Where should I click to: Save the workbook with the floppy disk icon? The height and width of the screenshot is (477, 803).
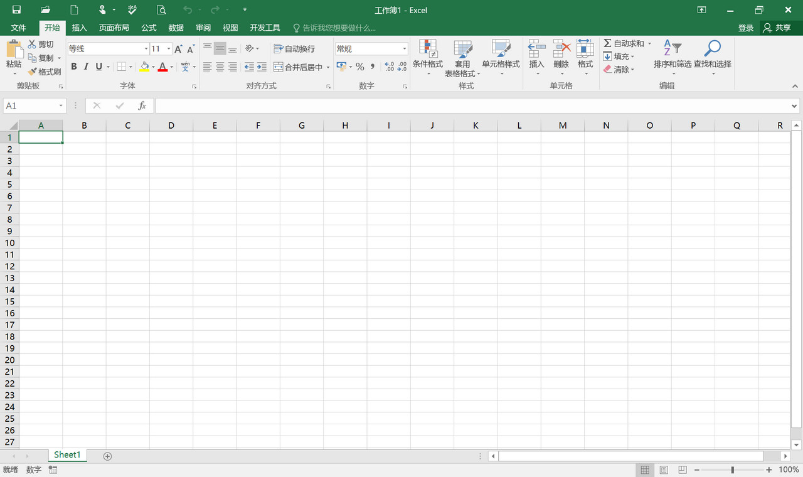point(16,9)
